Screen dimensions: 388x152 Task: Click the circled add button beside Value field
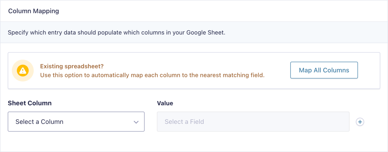pyautogui.click(x=360, y=122)
